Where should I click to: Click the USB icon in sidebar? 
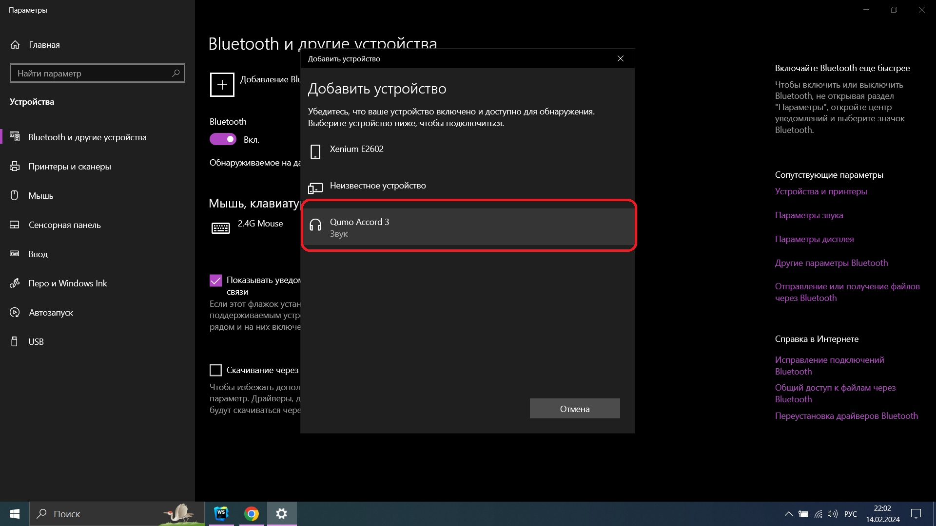coord(15,342)
